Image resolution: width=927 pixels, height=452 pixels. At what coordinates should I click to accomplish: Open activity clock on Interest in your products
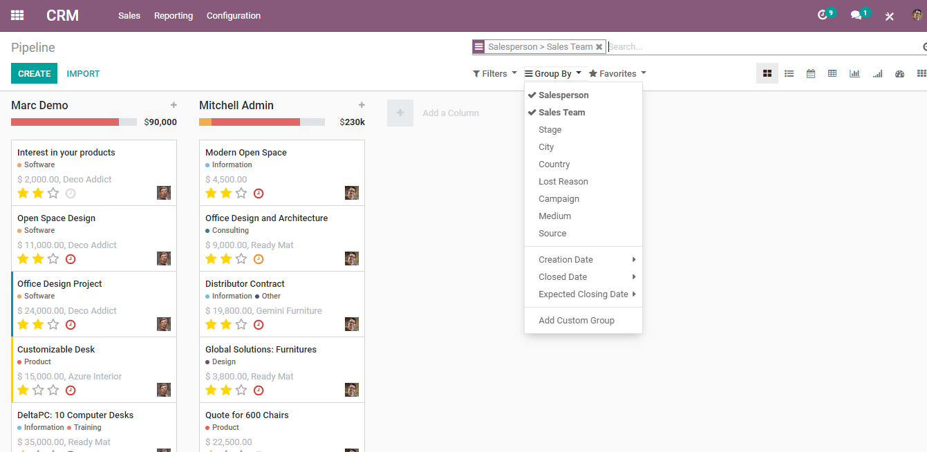[71, 194]
